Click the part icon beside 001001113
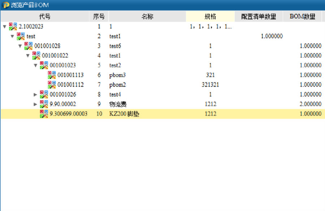The image size is (325, 211). [52, 75]
